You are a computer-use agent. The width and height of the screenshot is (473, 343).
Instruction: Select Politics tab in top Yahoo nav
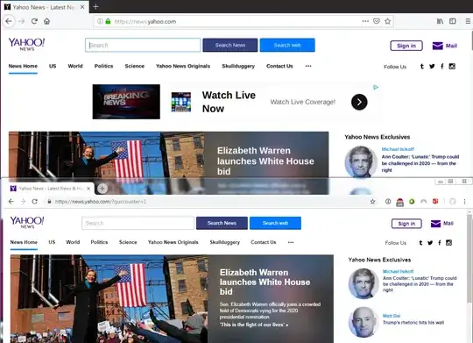coord(103,66)
